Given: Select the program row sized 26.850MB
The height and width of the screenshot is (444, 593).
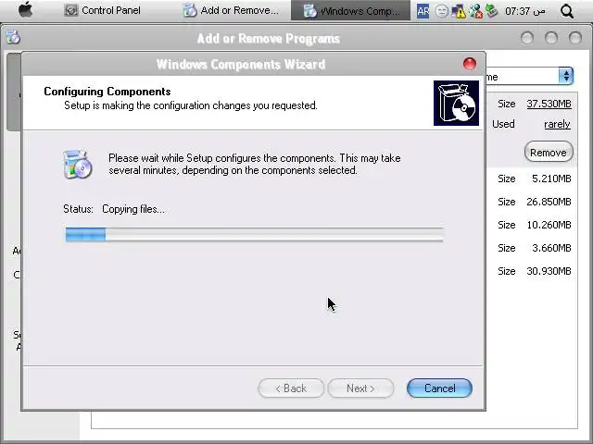Looking at the screenshot, I should coord(532,202).
